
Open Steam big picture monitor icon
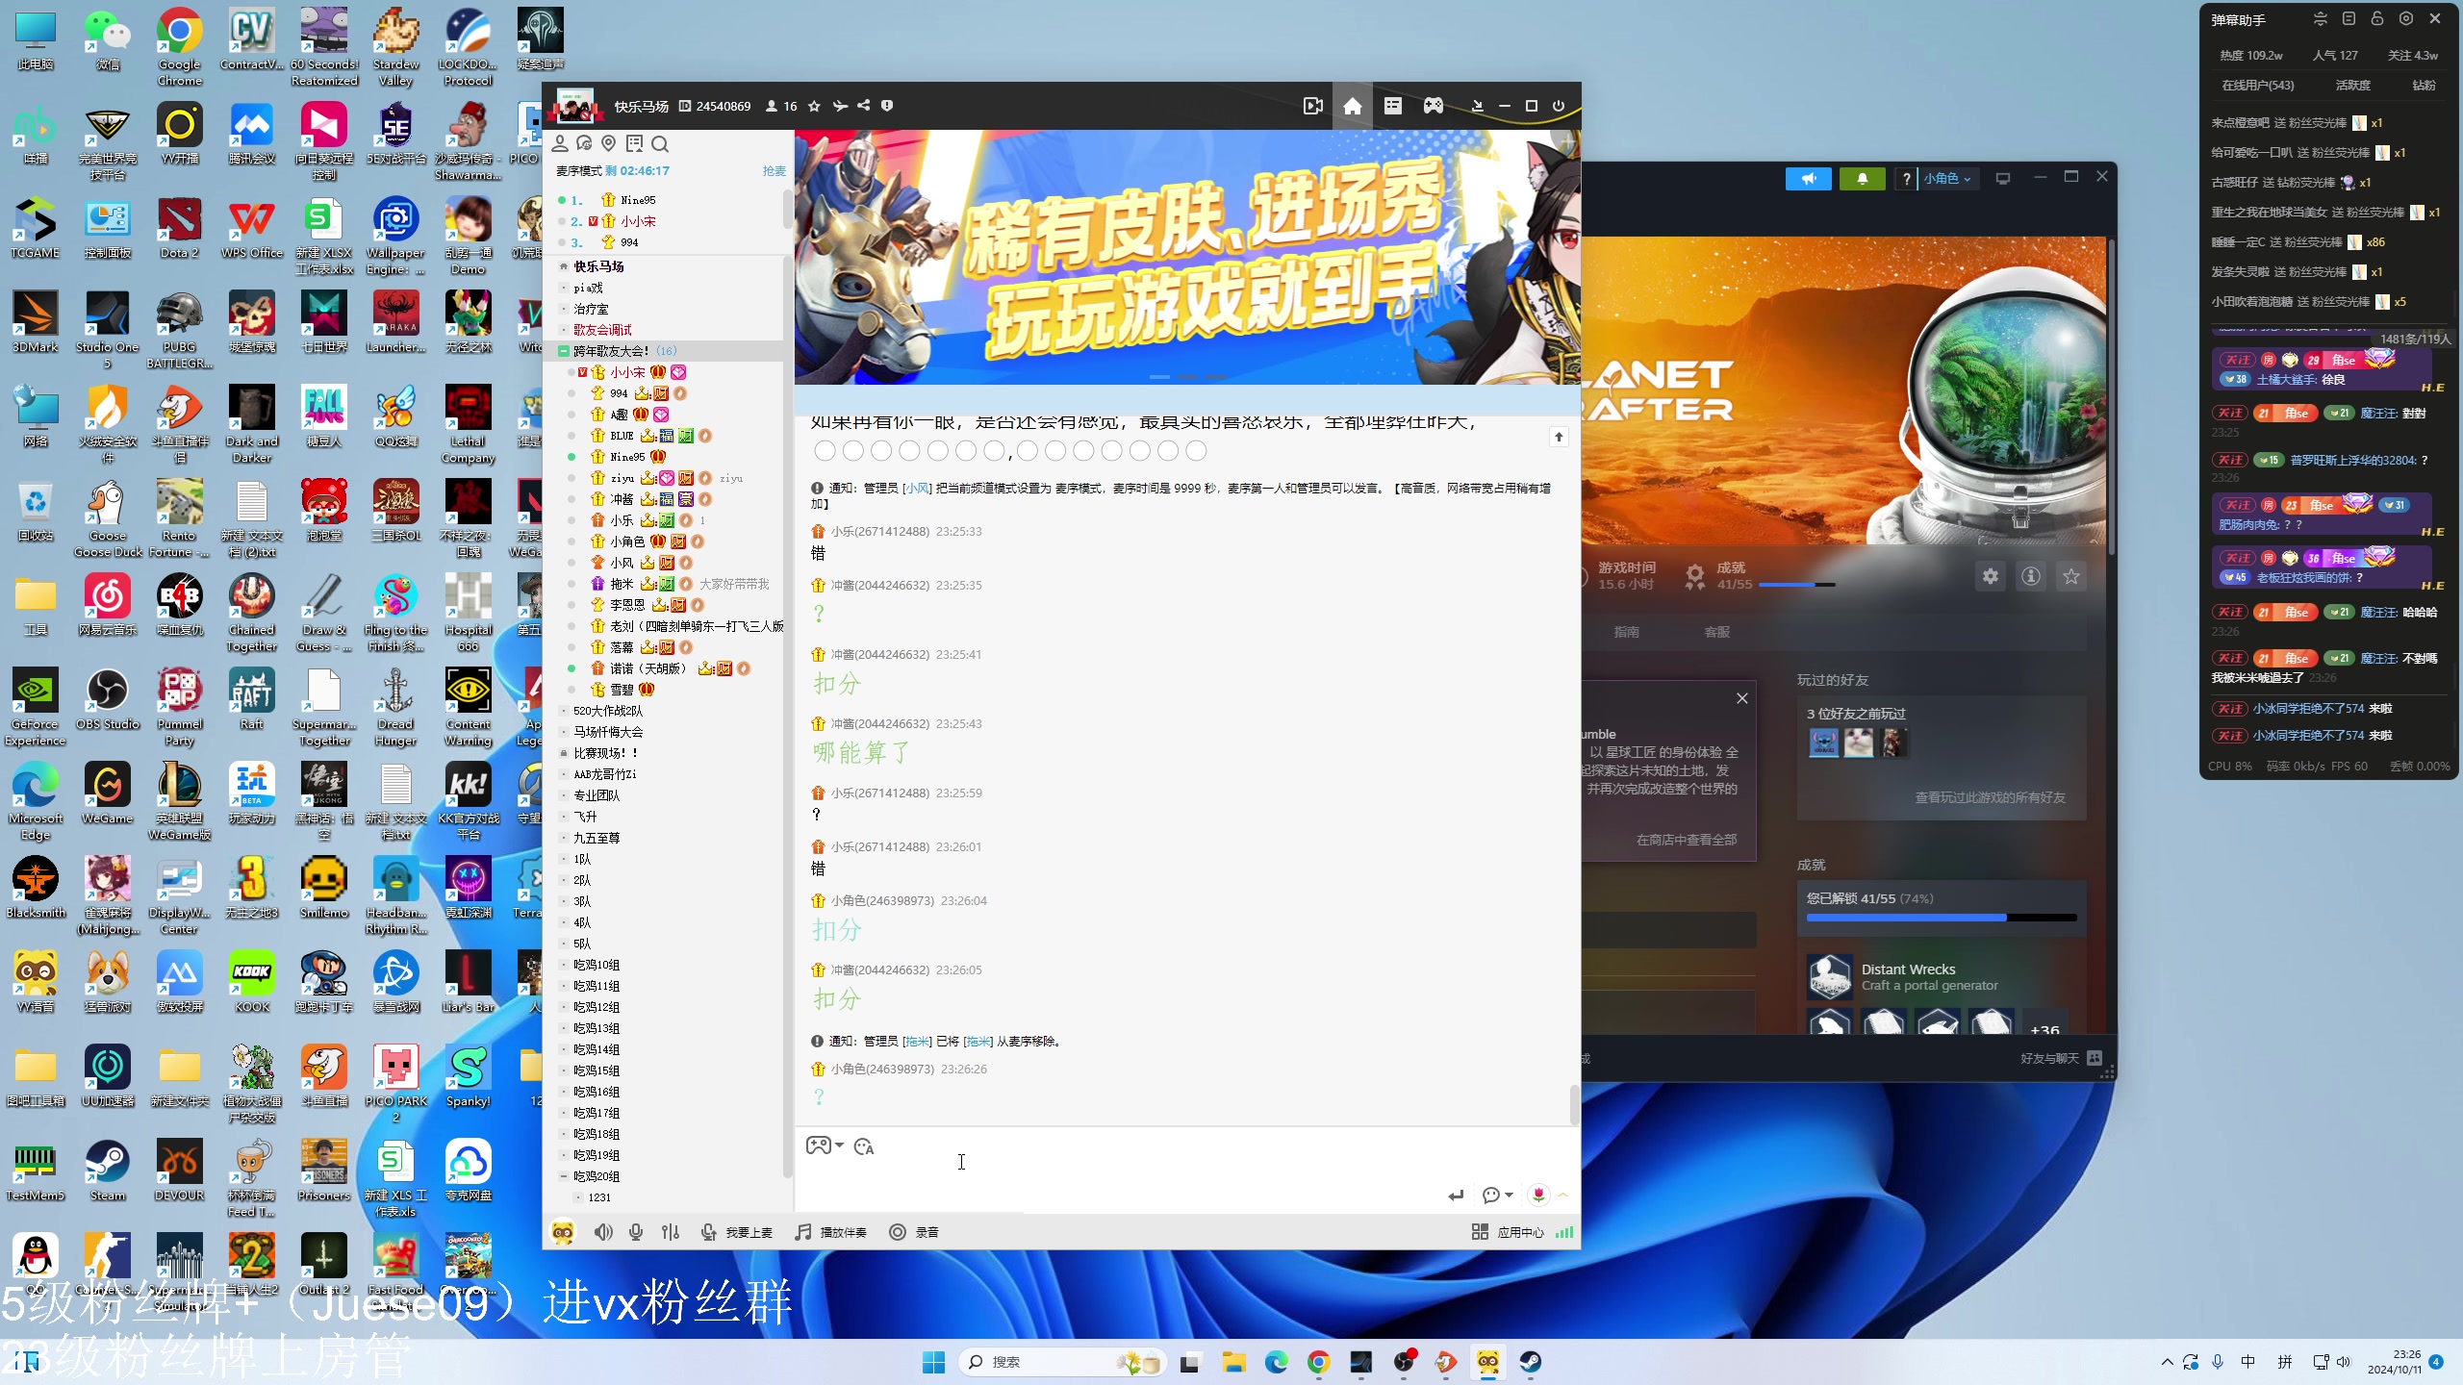(x=2003, y=179)
